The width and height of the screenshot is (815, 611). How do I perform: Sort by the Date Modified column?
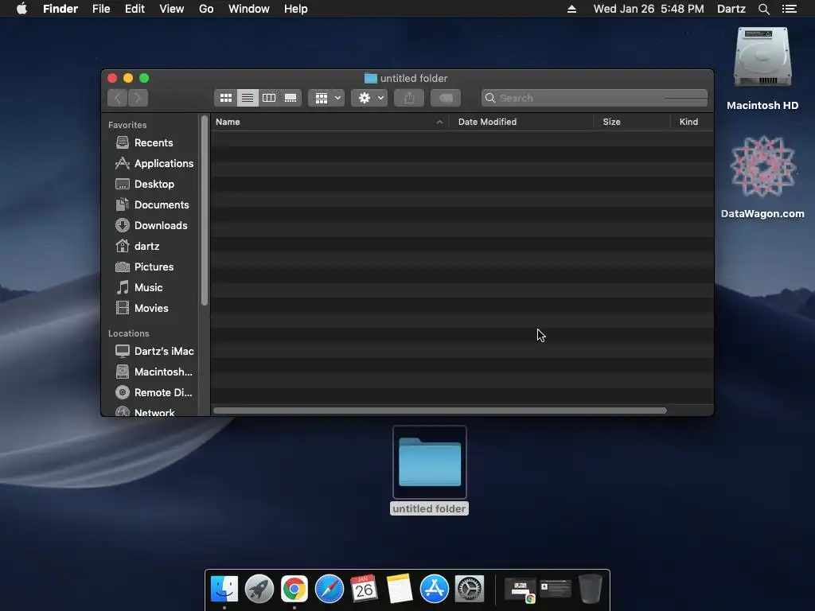[x=521, y=122]
